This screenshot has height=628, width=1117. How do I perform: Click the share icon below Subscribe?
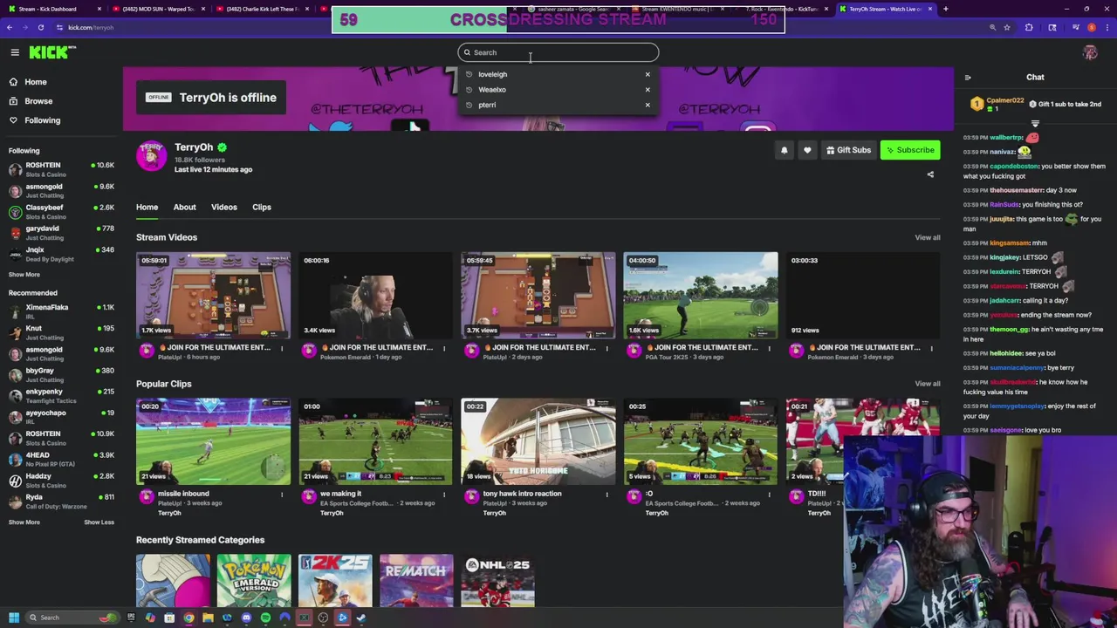pyautogui.click(x=930, y=174)
